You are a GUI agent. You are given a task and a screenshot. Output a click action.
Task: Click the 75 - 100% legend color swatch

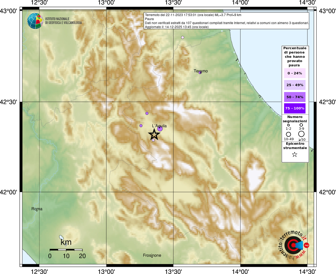pos(295,108)
